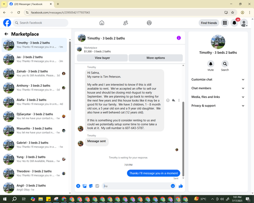Open weather widget showing 37°C

200,199
